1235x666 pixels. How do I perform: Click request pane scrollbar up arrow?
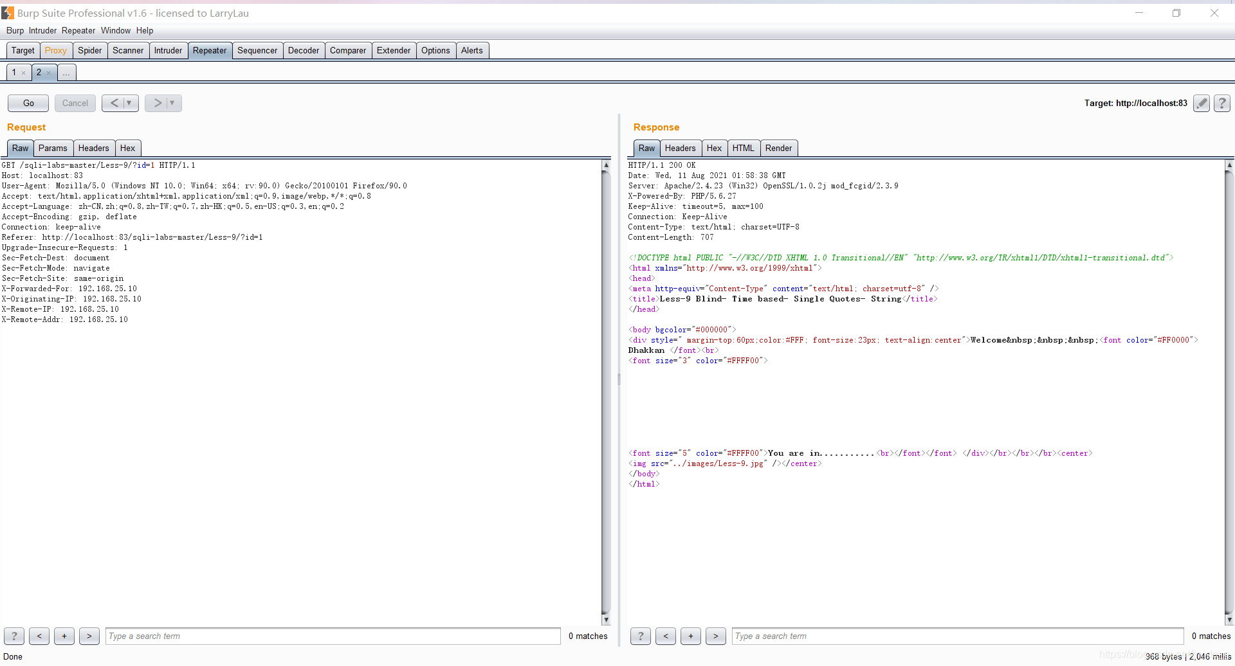606,165
